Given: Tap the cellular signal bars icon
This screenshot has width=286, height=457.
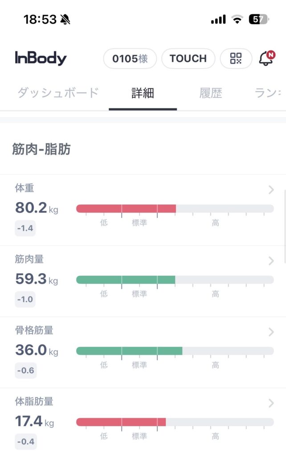Looking at the screenshot, I should pos(218,19).
